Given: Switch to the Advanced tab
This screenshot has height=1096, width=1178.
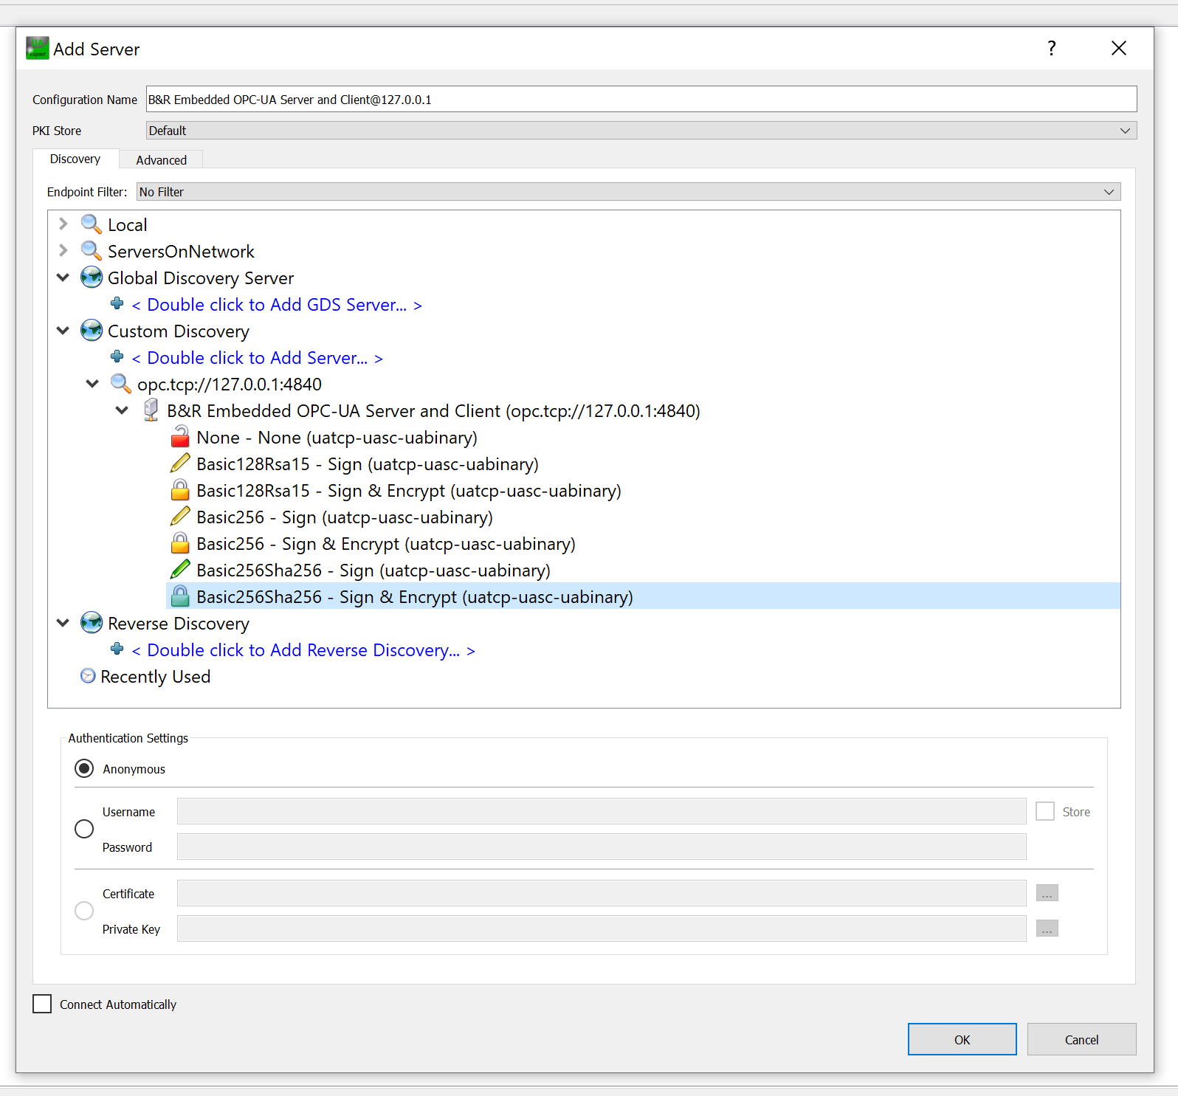Looking at the screenshot, I should [162, 160].
